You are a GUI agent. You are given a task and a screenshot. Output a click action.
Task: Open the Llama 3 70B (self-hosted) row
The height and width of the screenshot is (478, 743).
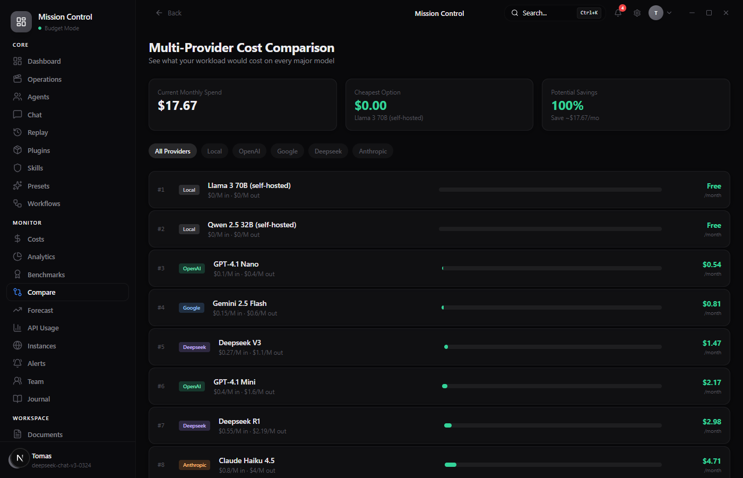(x=439, y=190)
